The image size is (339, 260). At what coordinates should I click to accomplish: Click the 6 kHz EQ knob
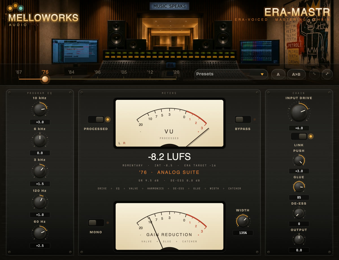tap(40, 140)
